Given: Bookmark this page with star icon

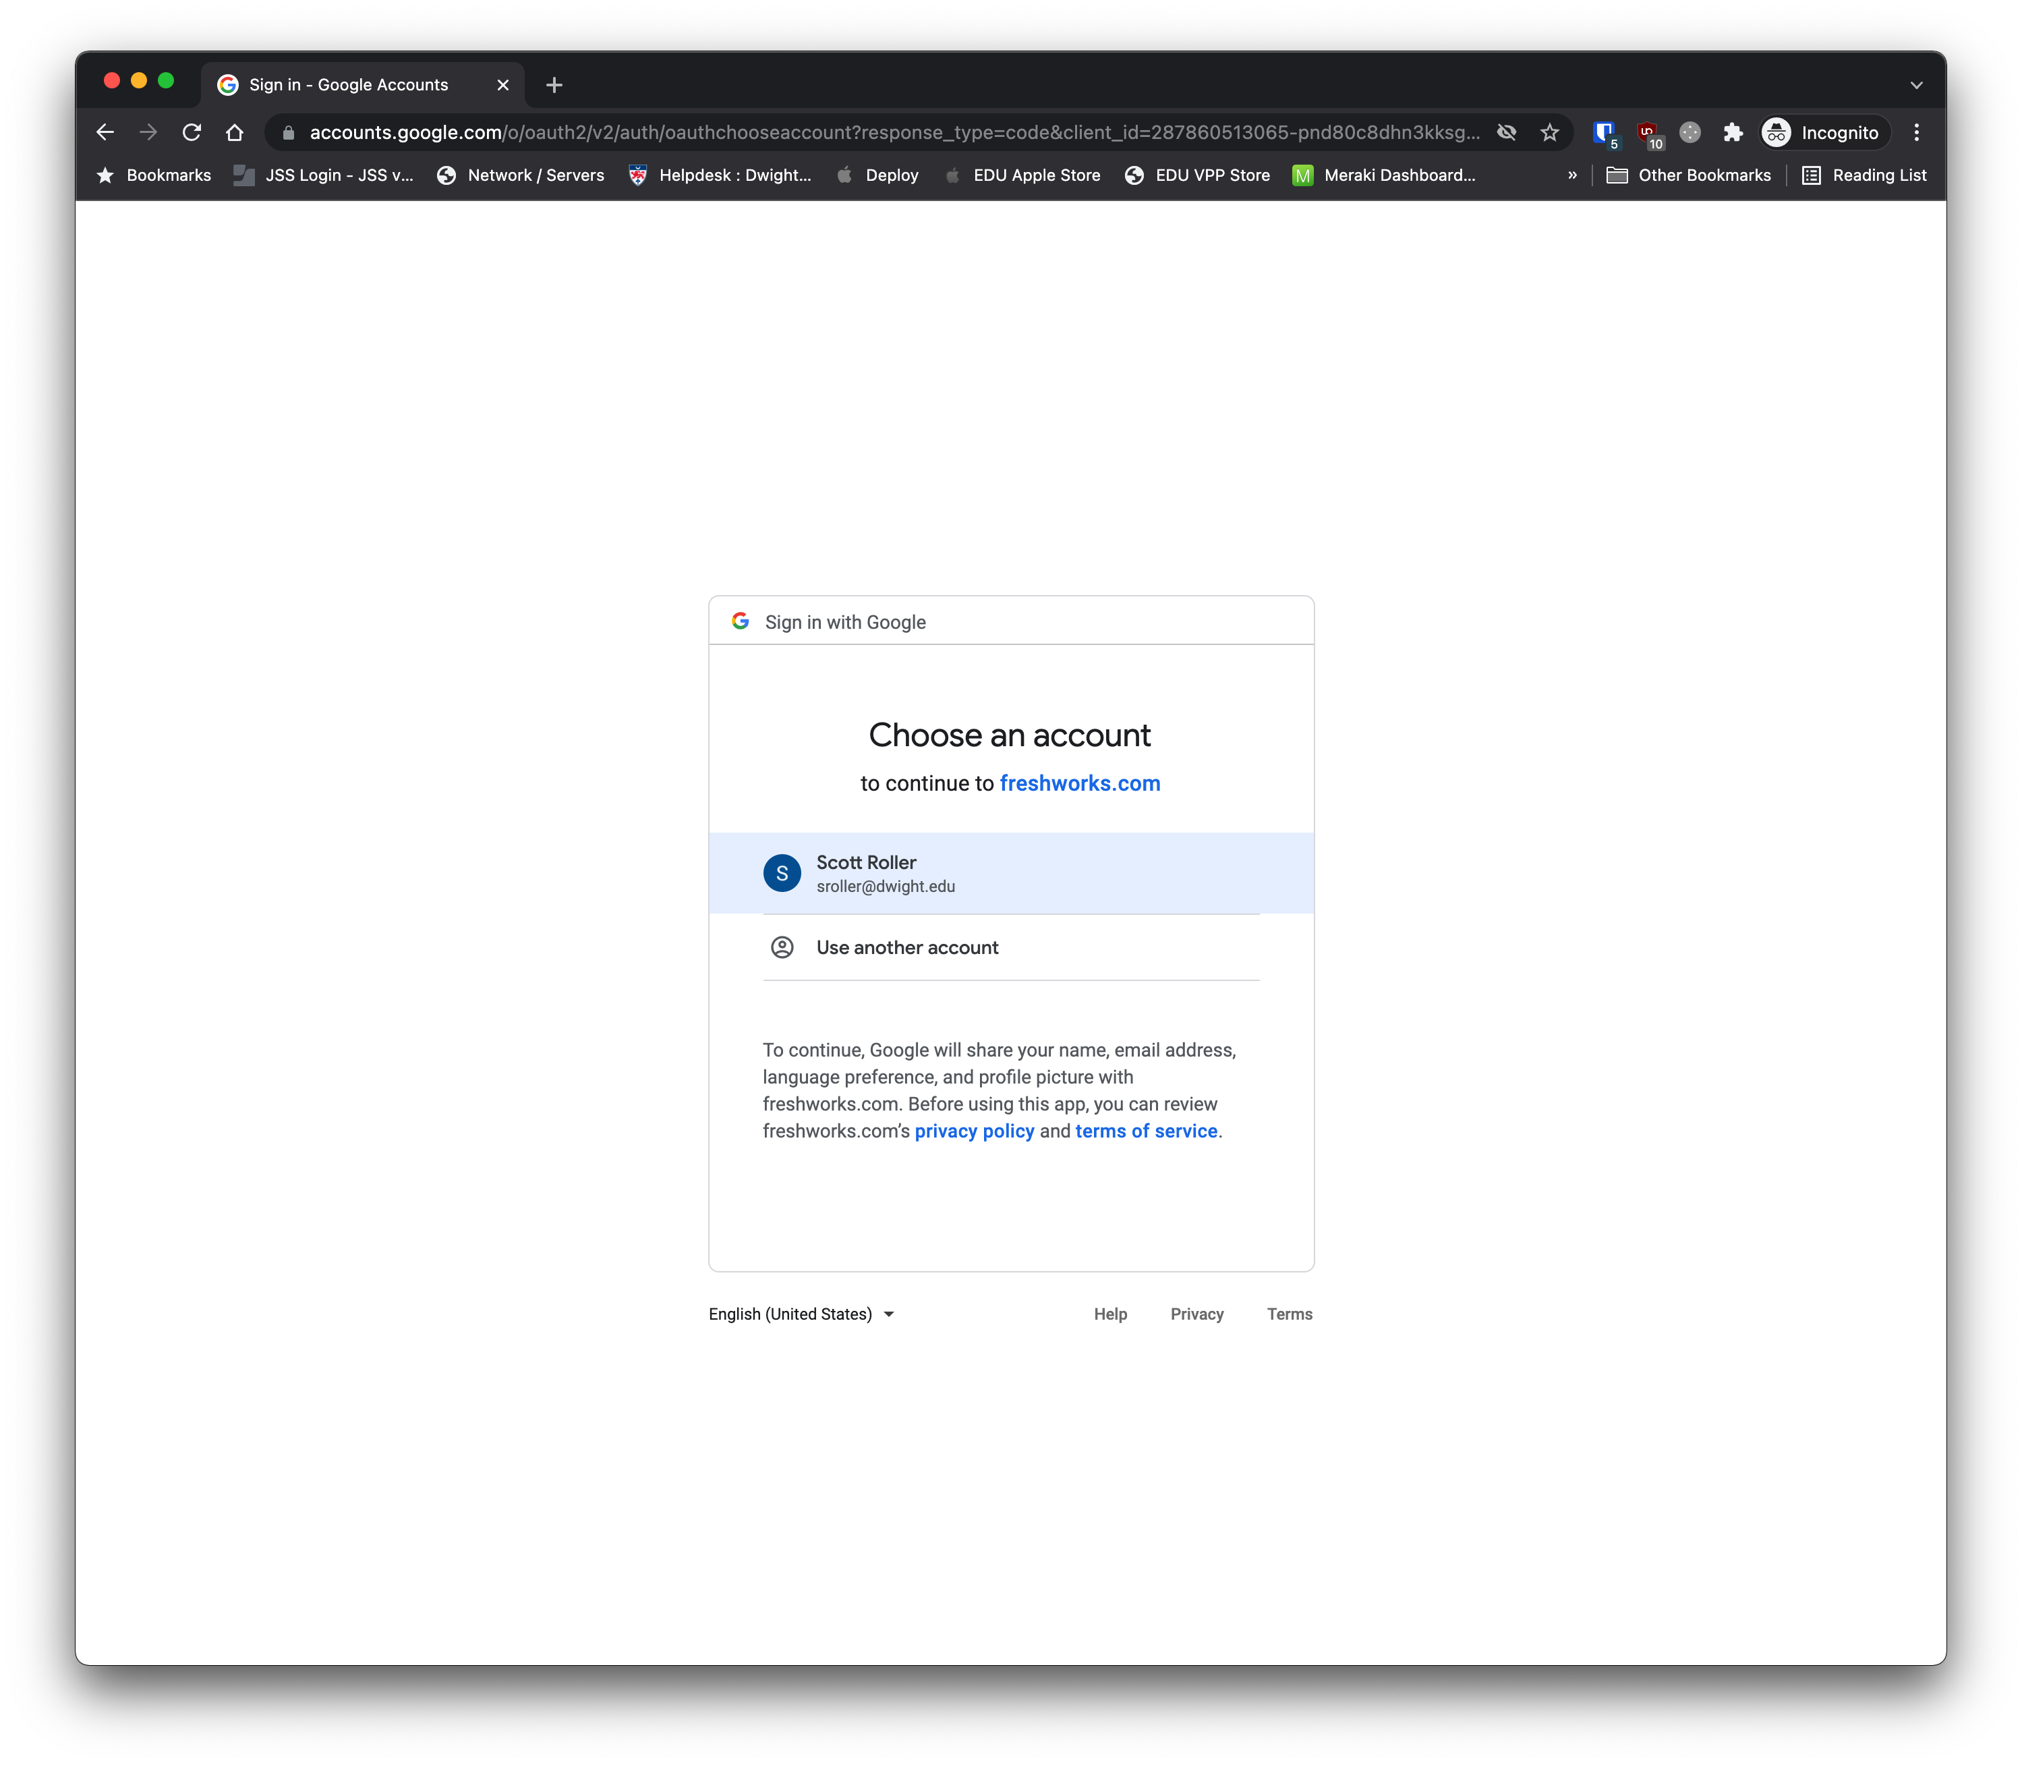Looking at the screenshot, I should (1549, 132).
